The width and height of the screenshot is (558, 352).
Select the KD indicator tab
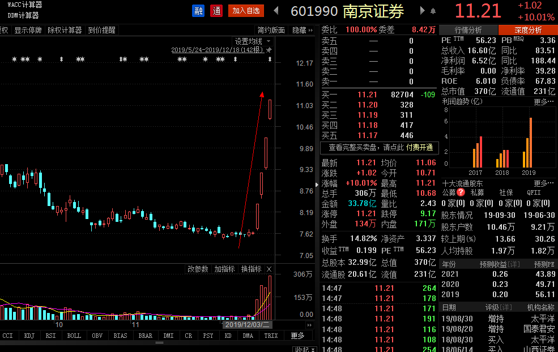(x=228, y=336)
